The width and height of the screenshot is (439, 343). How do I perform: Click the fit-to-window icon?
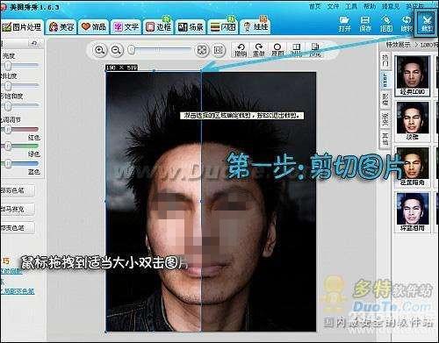(202, 50)
